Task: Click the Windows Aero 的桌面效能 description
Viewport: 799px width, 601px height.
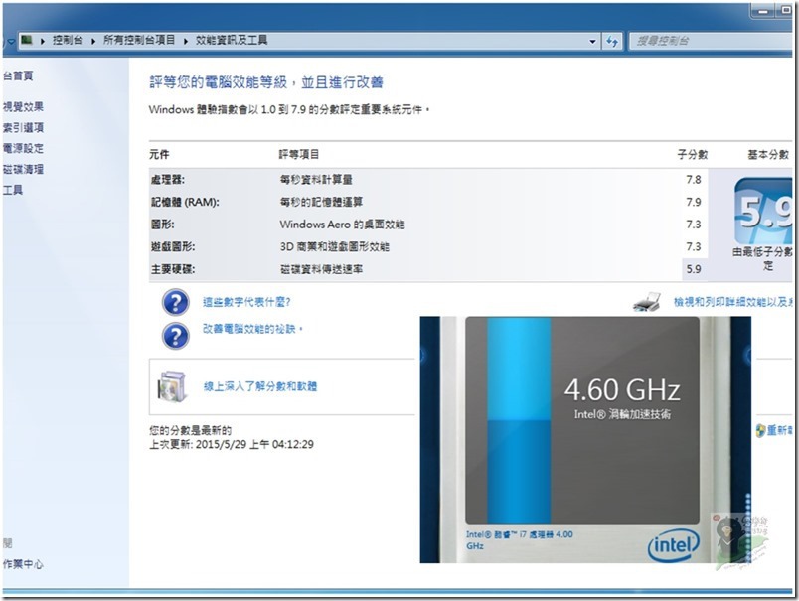Action: tap(342, 225)
